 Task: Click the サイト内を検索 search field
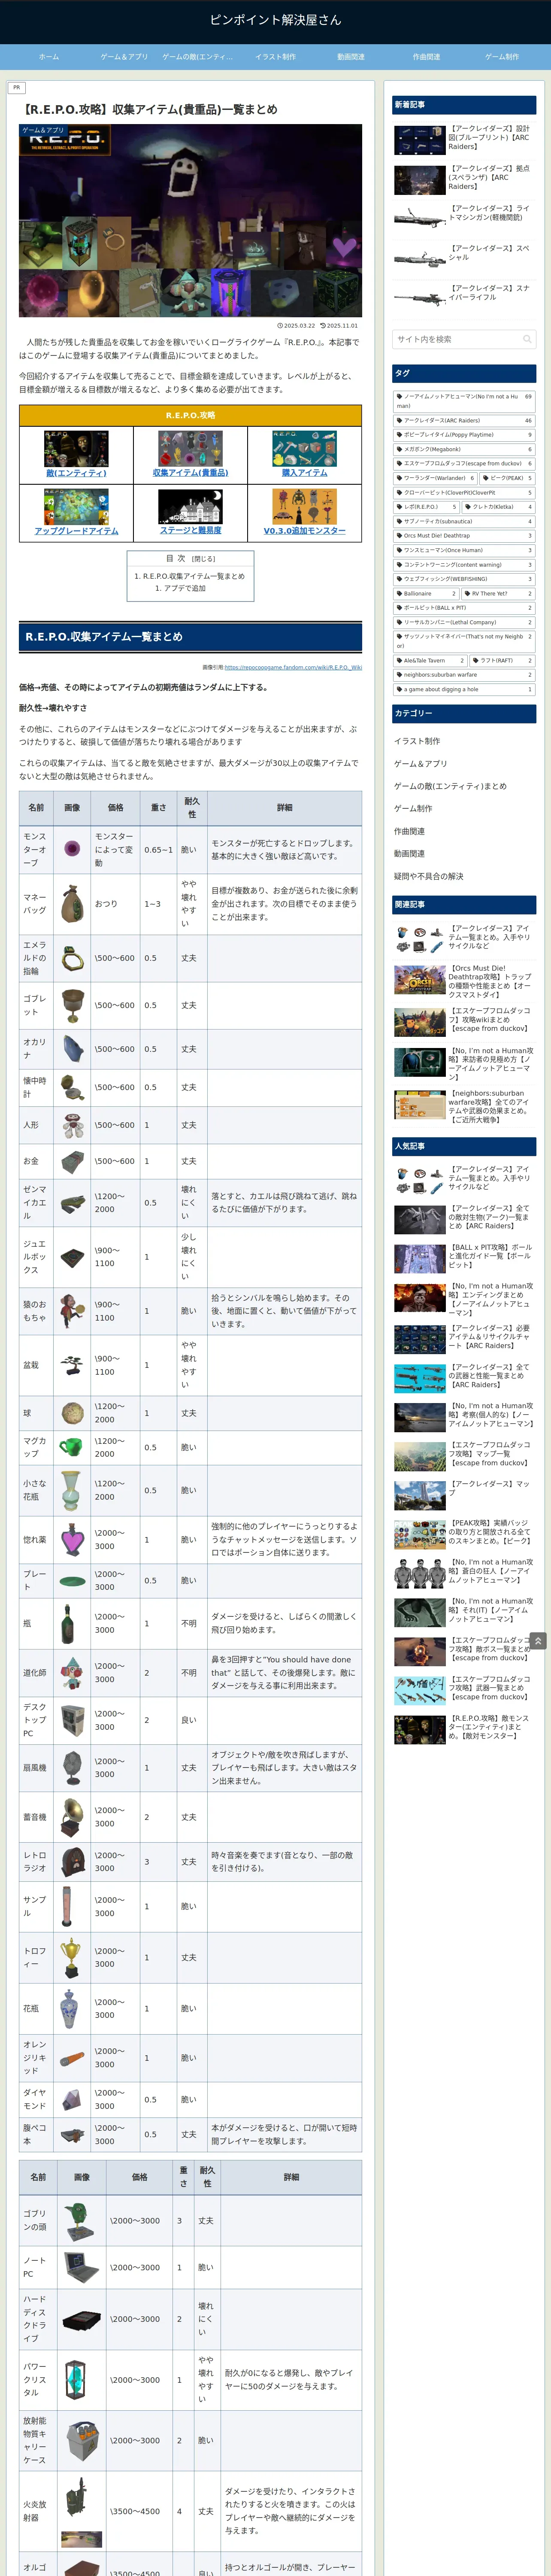tap(464, 339)
